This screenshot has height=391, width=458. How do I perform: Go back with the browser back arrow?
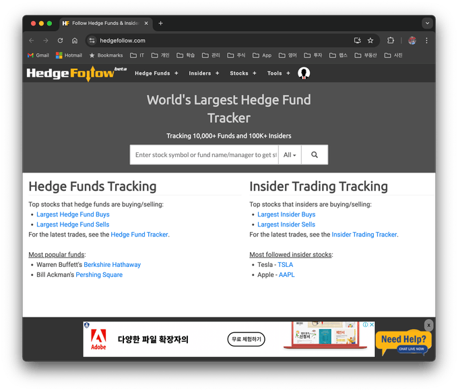tap(32, 40)
